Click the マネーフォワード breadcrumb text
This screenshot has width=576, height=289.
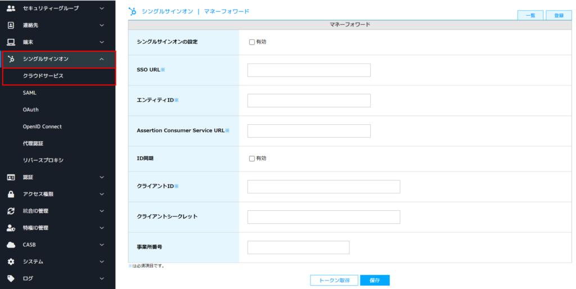pos(227,11)
